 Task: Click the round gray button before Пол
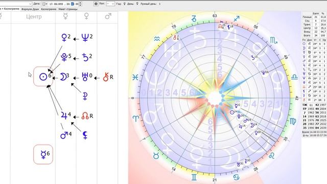(96, 4)
